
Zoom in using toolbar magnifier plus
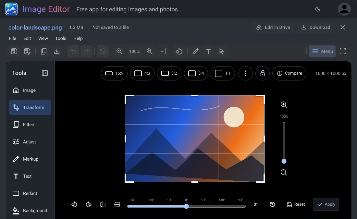pyautogui.click(x=149, y=51)
